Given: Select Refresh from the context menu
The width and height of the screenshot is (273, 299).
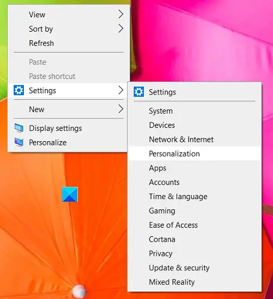Looking at the screenshot, I should [69, 43].
